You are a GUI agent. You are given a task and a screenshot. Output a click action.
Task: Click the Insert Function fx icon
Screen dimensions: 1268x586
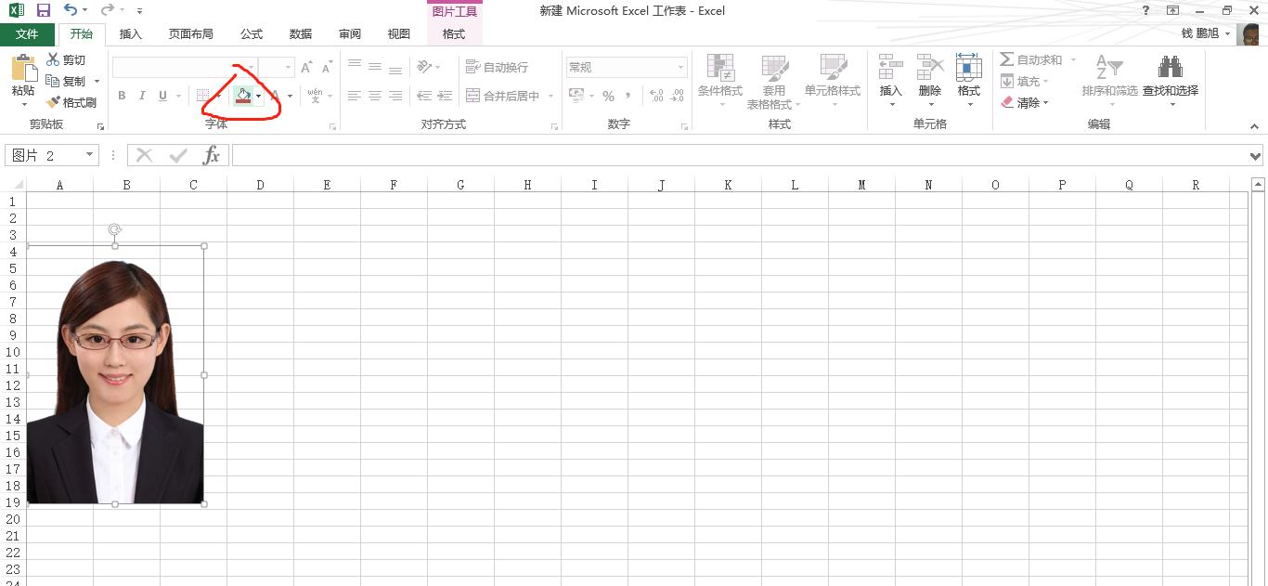[x=212, y=155]
